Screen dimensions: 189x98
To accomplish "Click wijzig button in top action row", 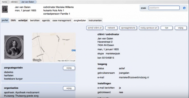I will (181, 28).
